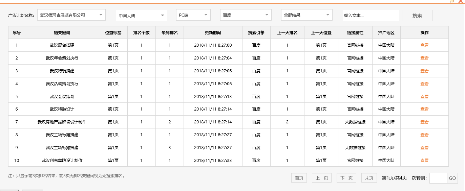Screen dimensions: 465x191
Task: Select keyword 武汉活动策划执行
Action: click(62, 84)
